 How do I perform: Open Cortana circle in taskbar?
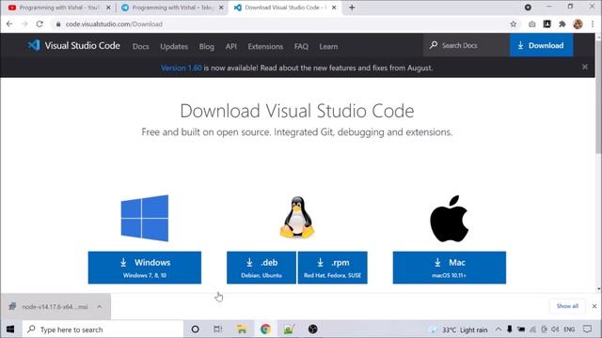click(195, 330)
